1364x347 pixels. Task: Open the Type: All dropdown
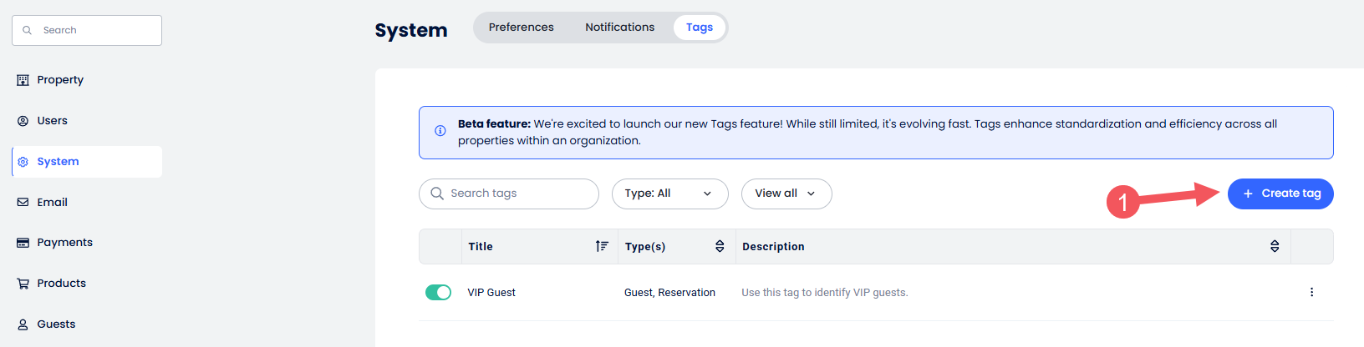(x=669, y=194)
